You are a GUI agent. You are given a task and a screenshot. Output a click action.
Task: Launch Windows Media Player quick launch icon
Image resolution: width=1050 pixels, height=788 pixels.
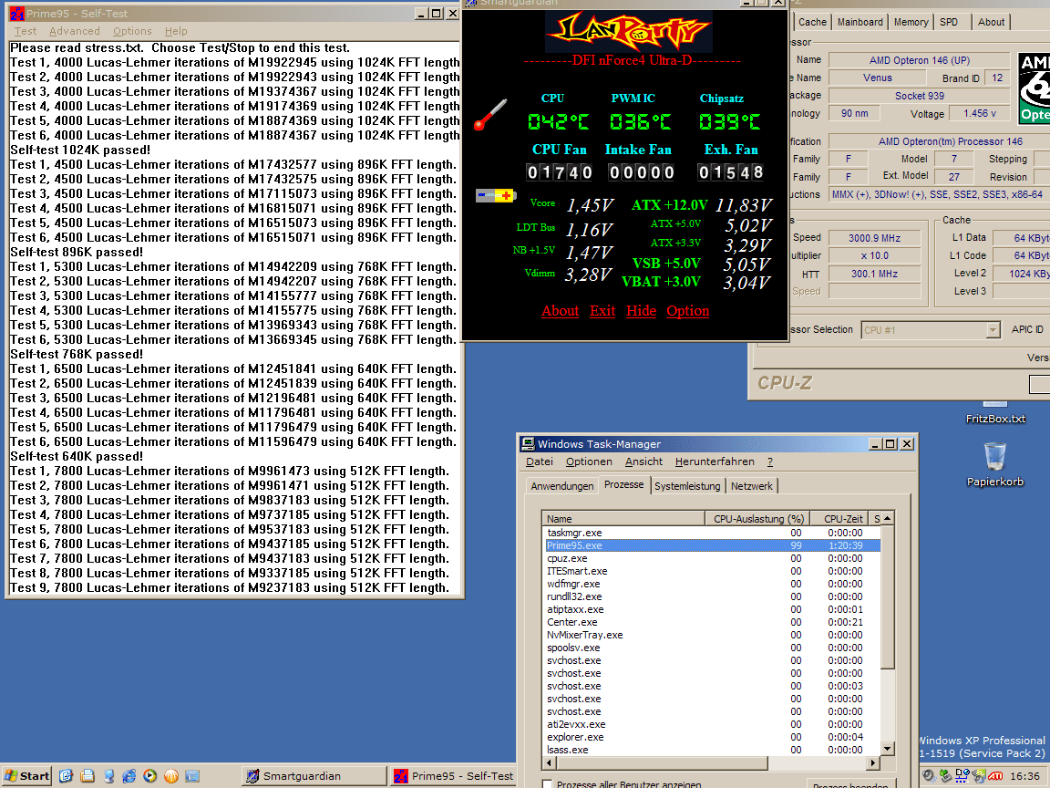[150, 776]
